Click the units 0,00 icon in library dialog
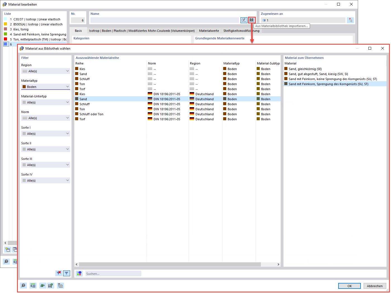Image resolution: width=391 pixels, height=293 pixels. (x=33, y=285)
